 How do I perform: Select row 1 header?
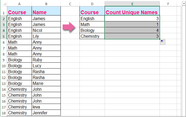(x=3, y=11)
